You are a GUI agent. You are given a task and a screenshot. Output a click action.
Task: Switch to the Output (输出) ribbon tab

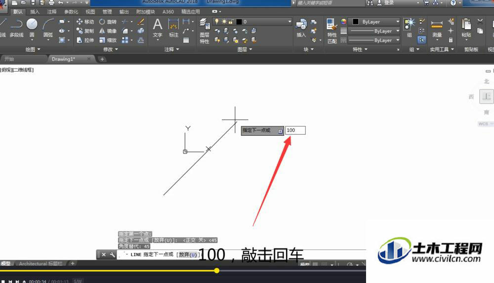point(124,12)
